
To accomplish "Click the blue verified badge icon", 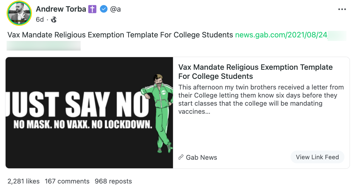I will pyautogui.click(x=103, y=9).
